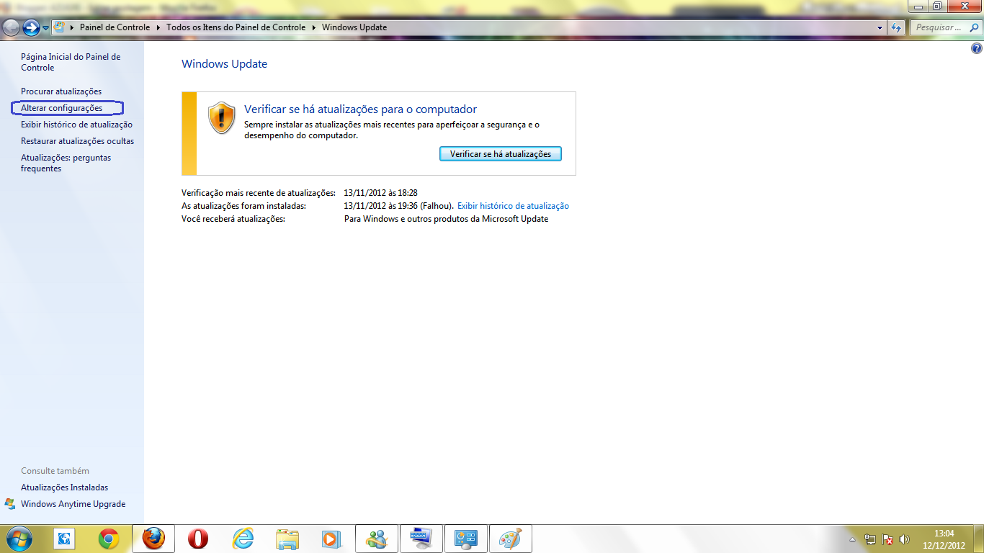The height and width of the screenshot is (553, 984).
Task: Switch to Windows Live Messenger in taskbar
Action: [377, 539]
